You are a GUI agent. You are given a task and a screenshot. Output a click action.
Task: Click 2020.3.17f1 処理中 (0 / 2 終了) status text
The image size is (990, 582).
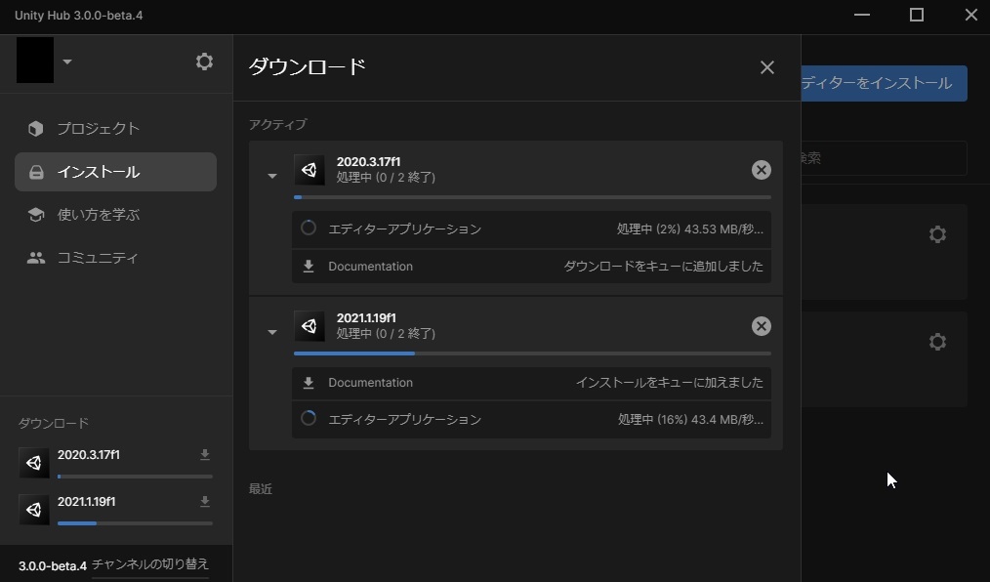pos(386,178)
